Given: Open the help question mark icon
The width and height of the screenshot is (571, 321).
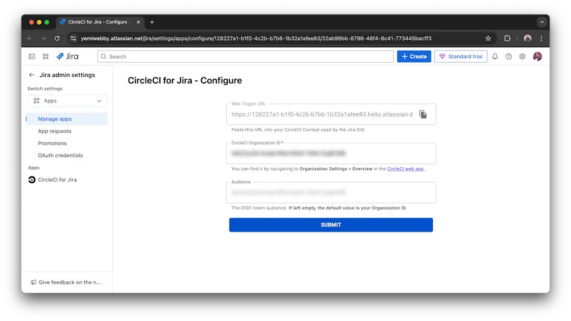Looking at the screenshot, I should (508, 56).
